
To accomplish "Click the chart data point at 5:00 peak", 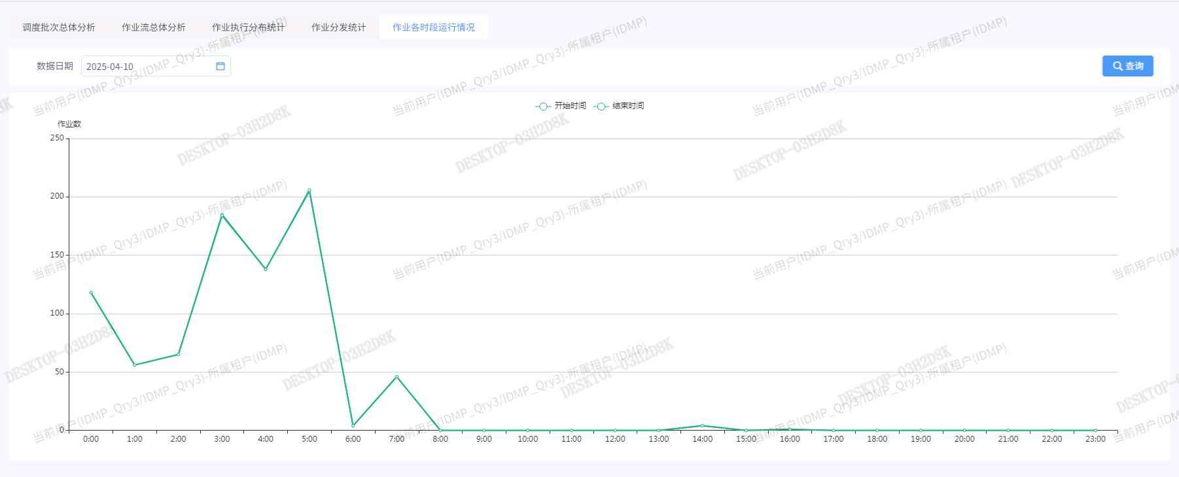I will point(309,191).
